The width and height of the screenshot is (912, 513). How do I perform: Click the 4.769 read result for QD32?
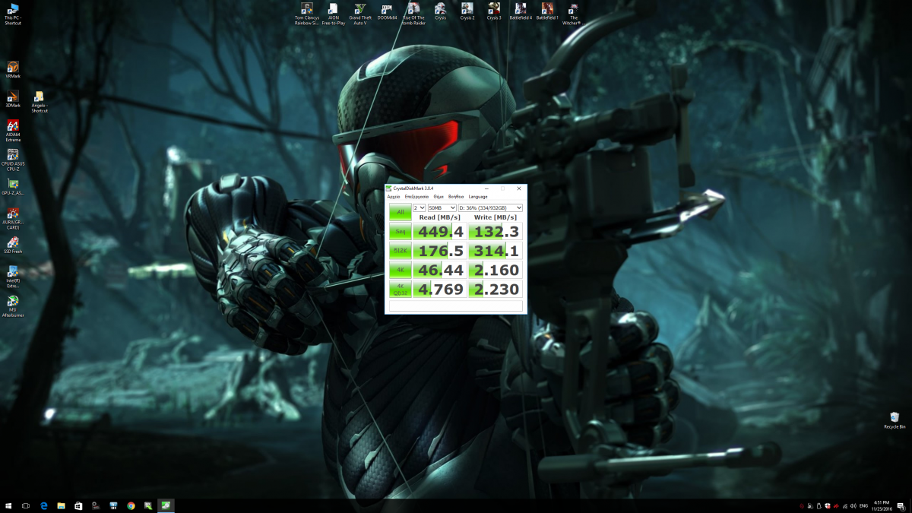click(x=439, y=289)
